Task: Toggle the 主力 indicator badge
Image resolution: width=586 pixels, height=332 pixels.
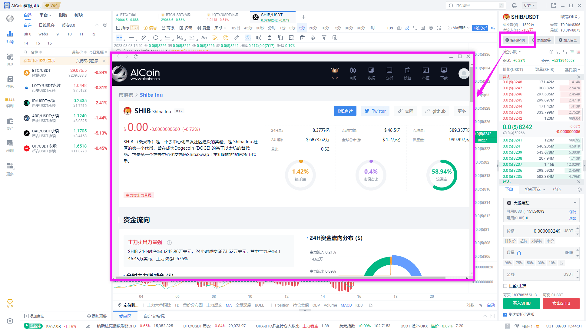Action: point(134,28)
